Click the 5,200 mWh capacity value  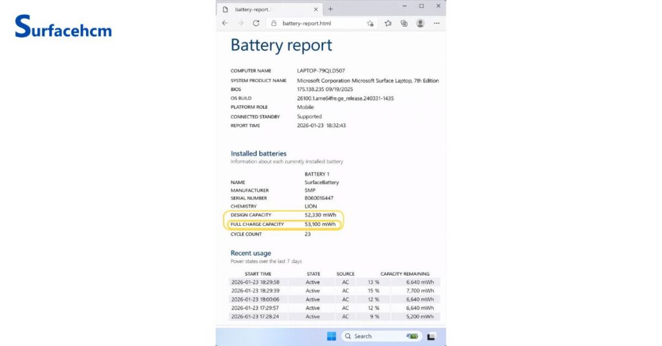coord(420,316)
